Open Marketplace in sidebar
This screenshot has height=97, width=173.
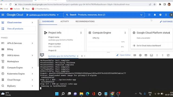click(x=13, y=61)
